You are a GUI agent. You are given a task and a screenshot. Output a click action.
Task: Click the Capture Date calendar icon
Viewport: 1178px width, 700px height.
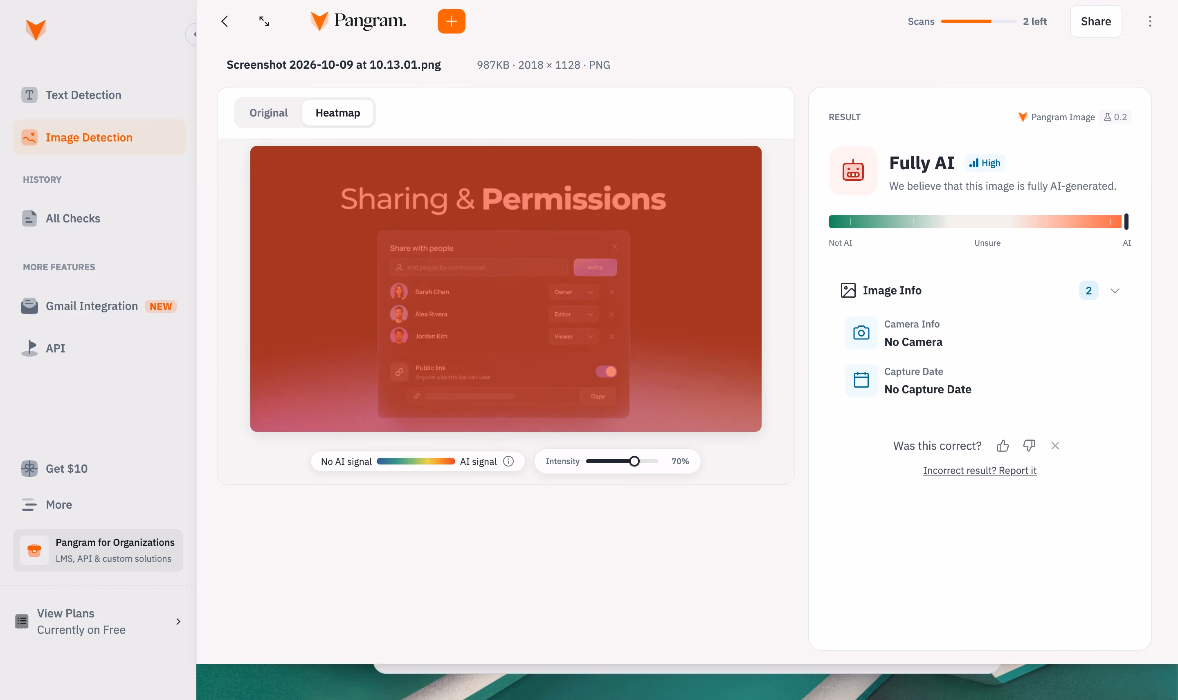861,380
